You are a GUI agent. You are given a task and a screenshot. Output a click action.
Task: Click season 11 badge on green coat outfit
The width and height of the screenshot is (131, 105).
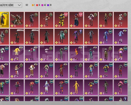pyautogui.click(x=66, y=31)
